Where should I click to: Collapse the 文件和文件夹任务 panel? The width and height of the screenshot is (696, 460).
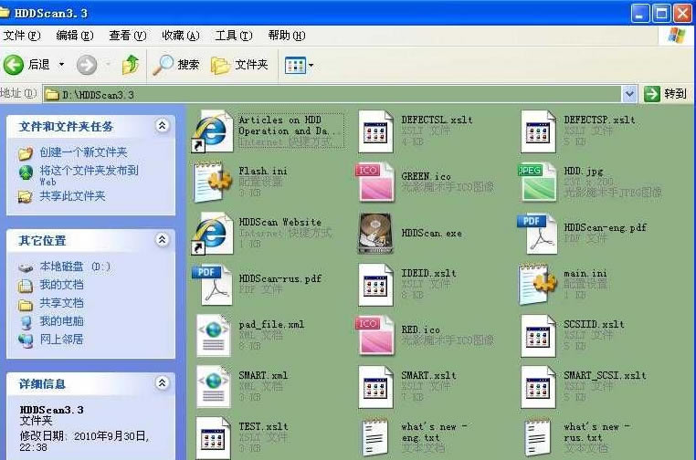[162, 126]
